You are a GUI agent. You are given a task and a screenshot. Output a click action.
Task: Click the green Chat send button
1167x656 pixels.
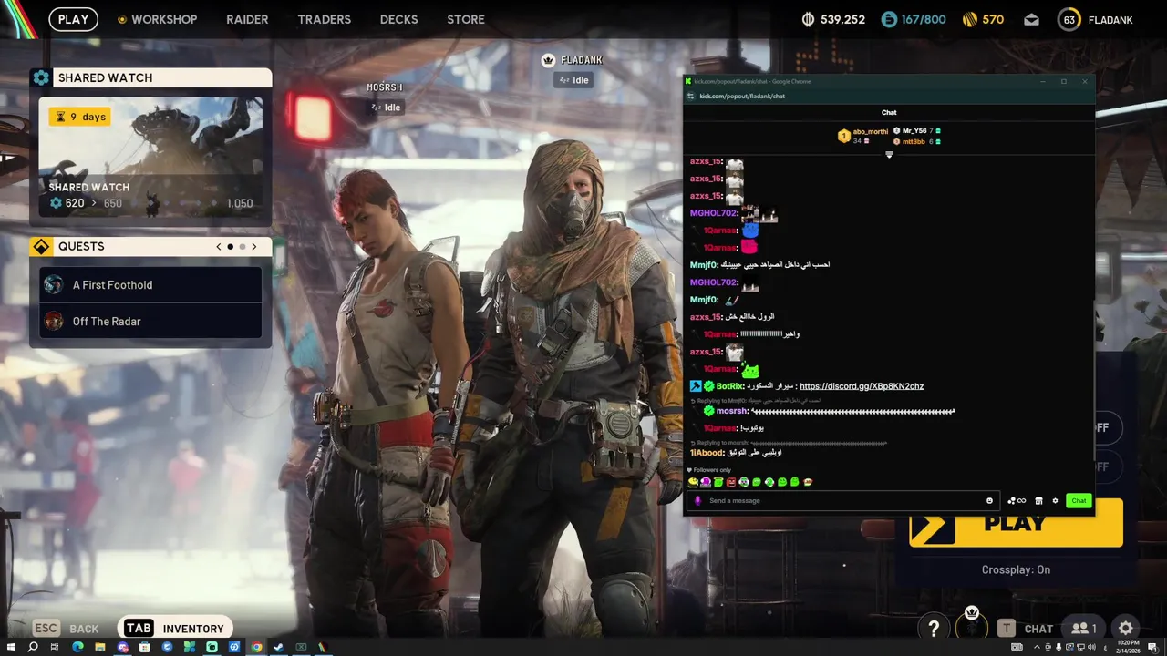pyautogui.click(x=1079, y=500)
